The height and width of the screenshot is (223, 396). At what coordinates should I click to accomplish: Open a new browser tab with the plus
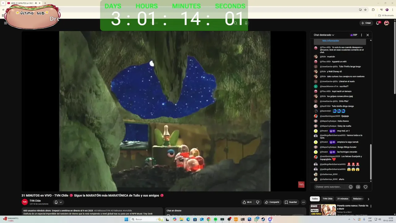45,3
